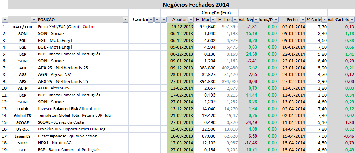Select 'SON - Sonae' position in row 2
355x153 pixels.
(83, 34)
